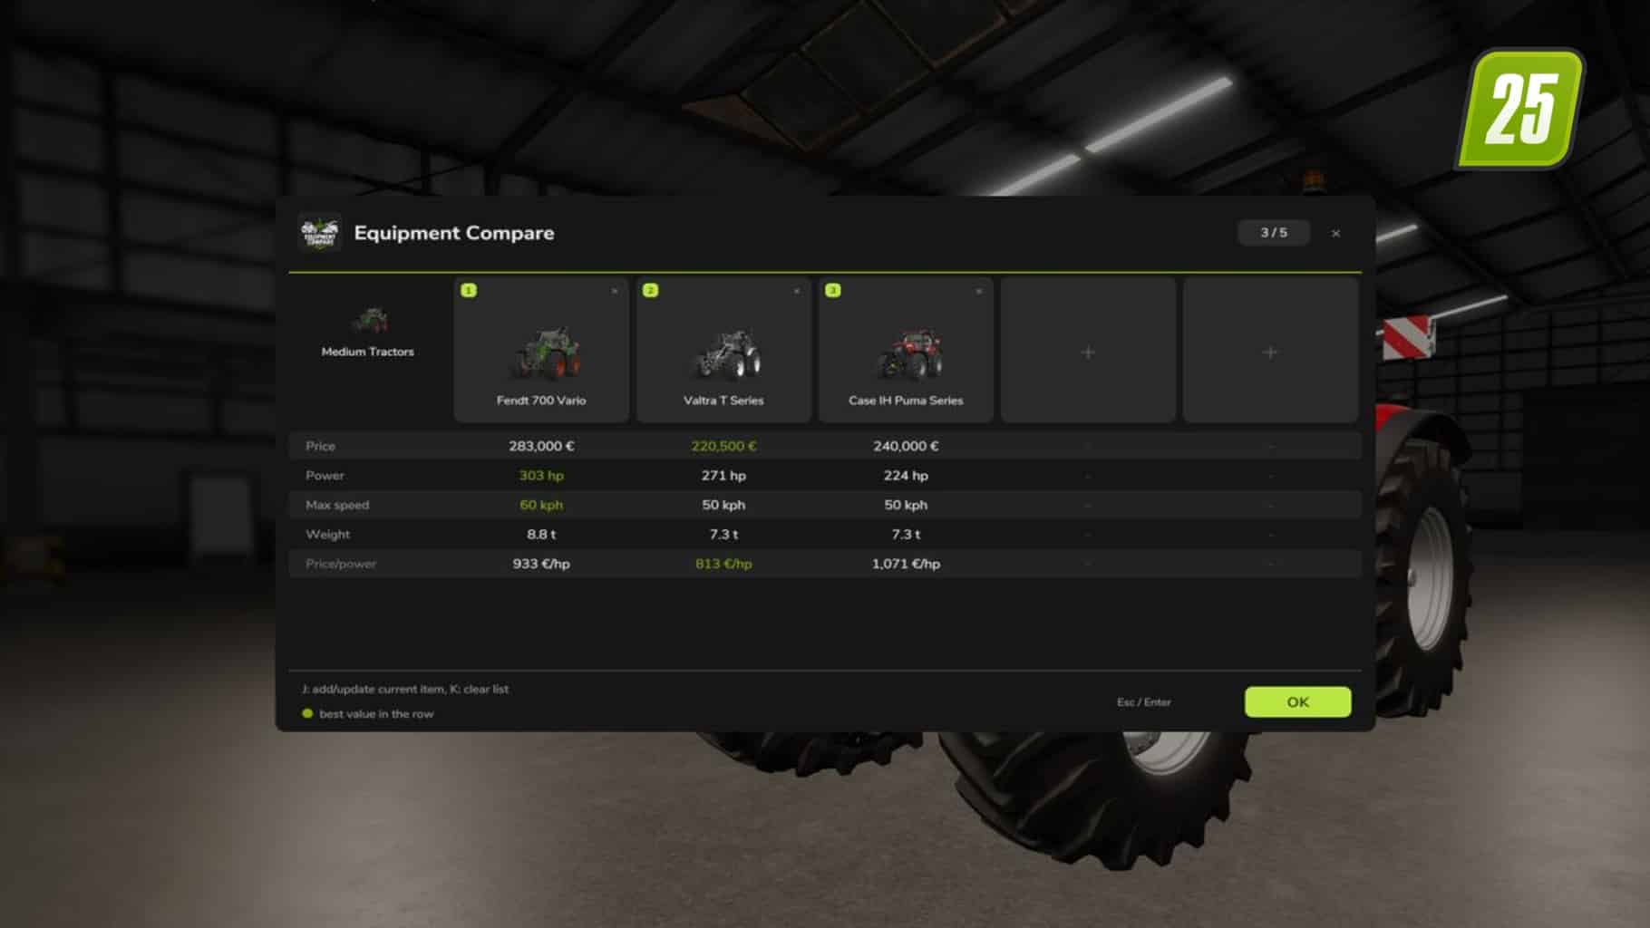
Task: Remove Fendt 700 Vario from comparison
Action: pos(615,291)
